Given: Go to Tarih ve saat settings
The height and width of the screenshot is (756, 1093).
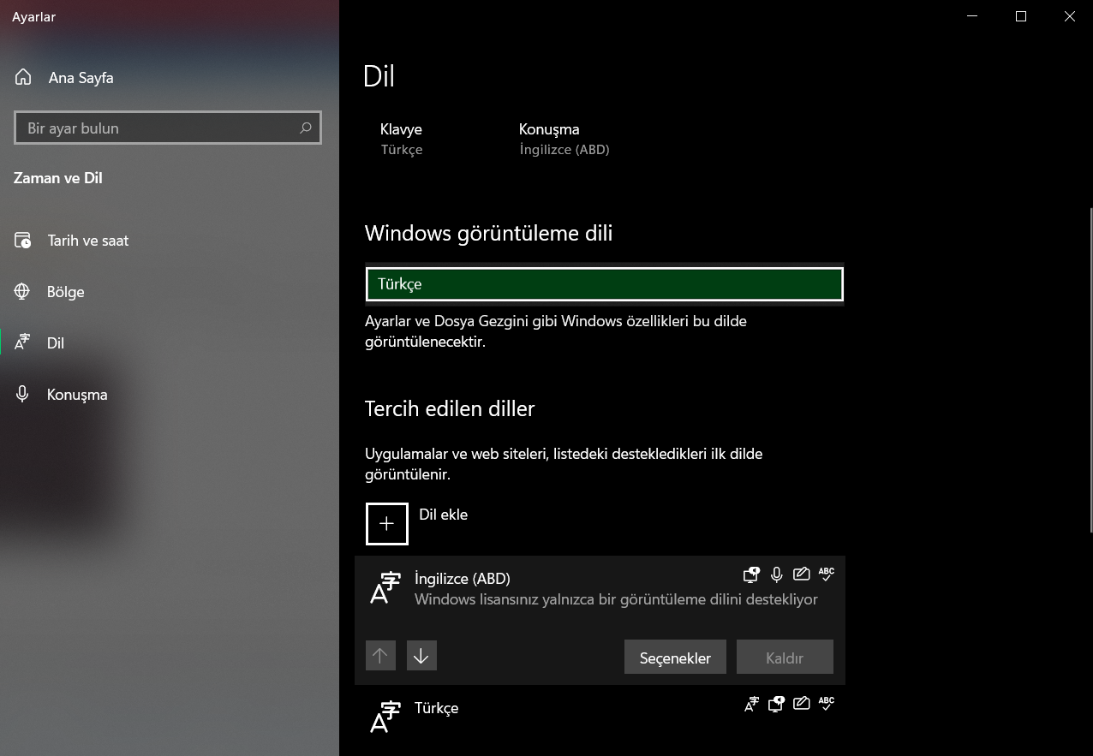Looking at the screenshot, I should (x=170, y=241).
